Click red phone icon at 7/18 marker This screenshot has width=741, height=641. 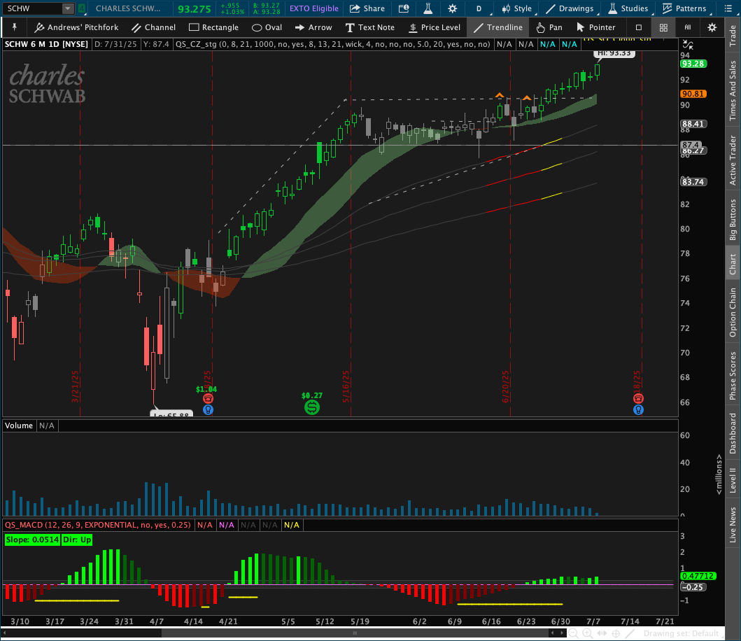[638, 398]
